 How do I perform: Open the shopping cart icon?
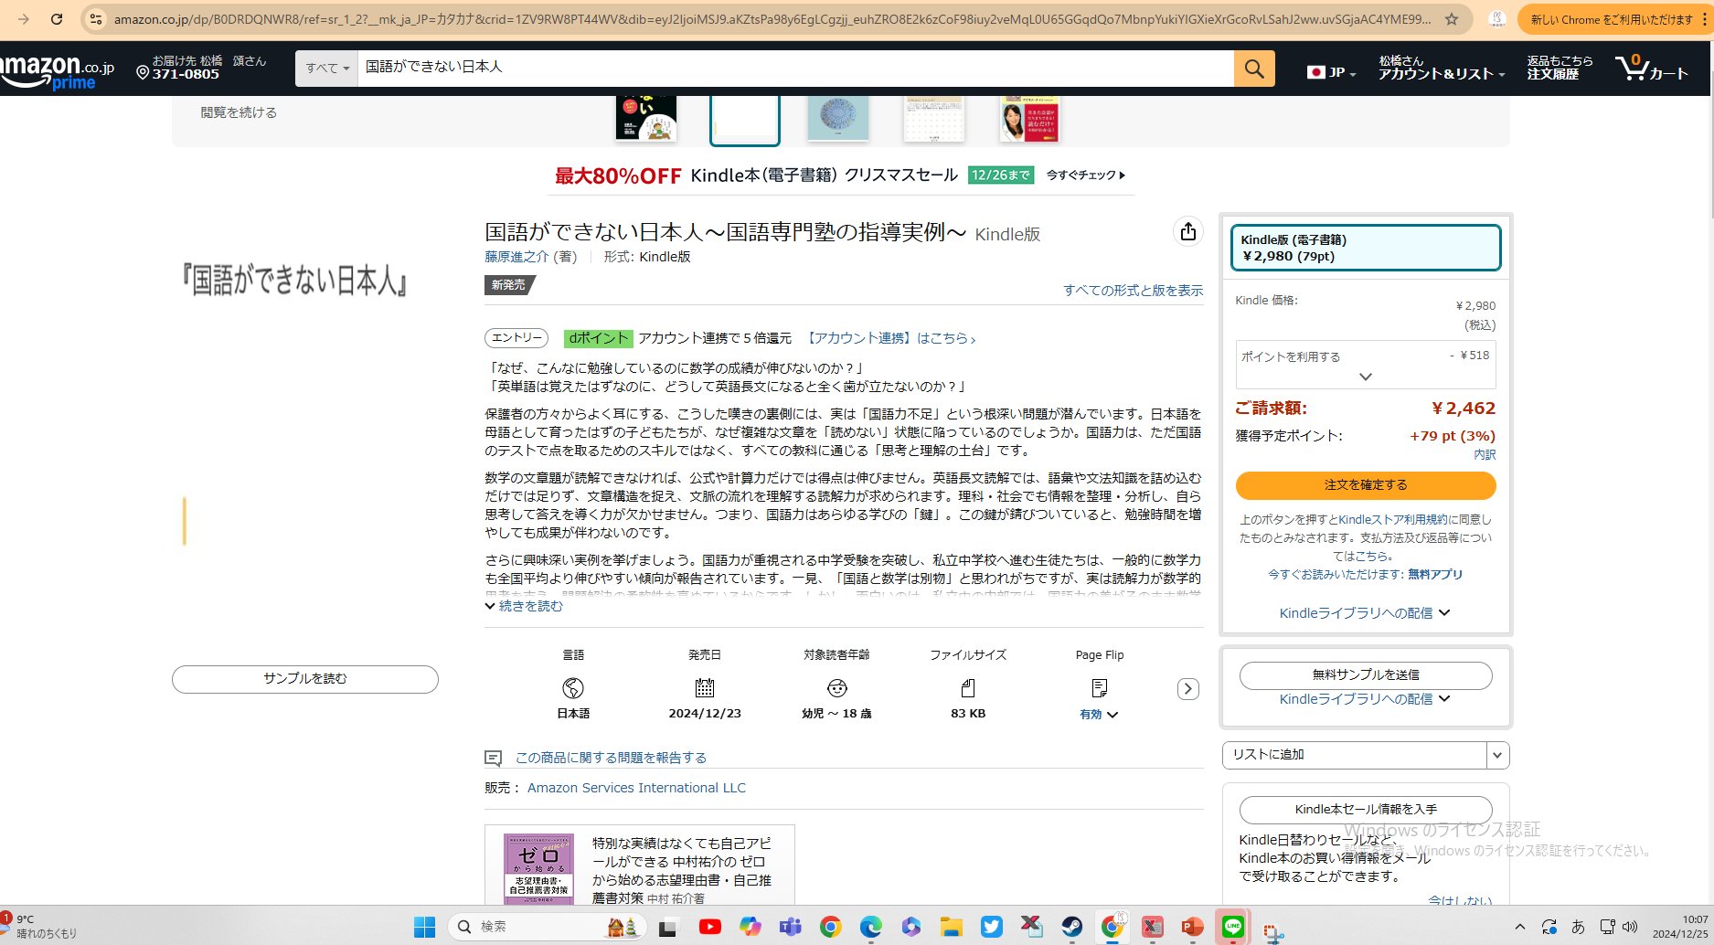tap(1651, 69)
